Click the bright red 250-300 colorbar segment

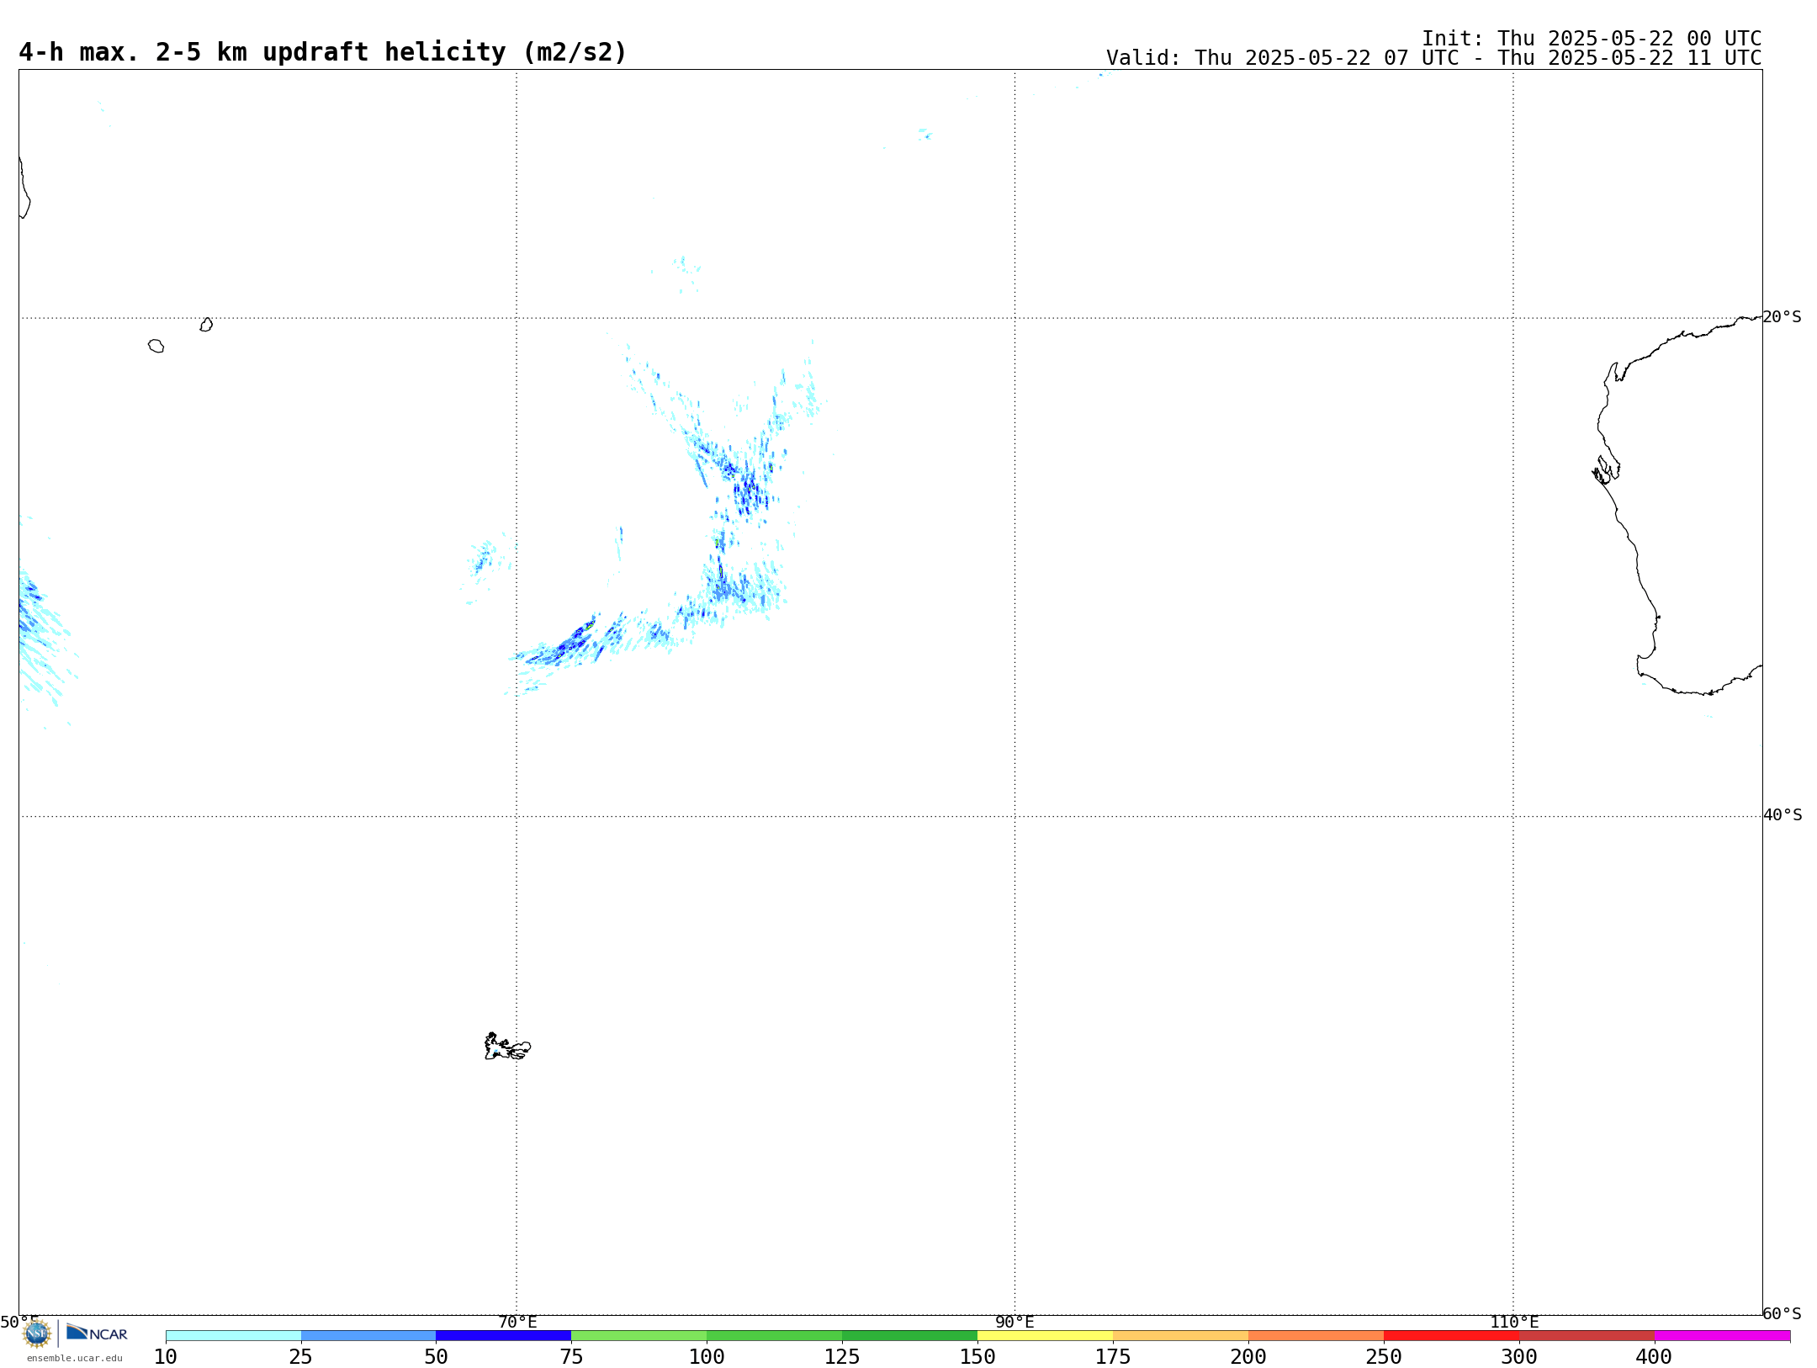1452,1336
